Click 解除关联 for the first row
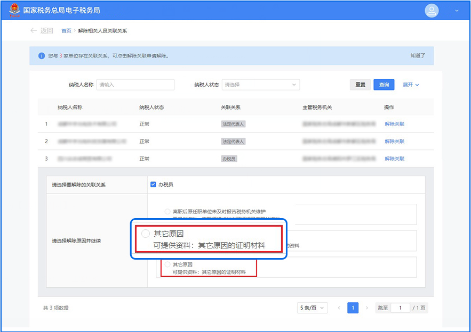This screenshot has height=332, width=471. (x=394, y=124)
